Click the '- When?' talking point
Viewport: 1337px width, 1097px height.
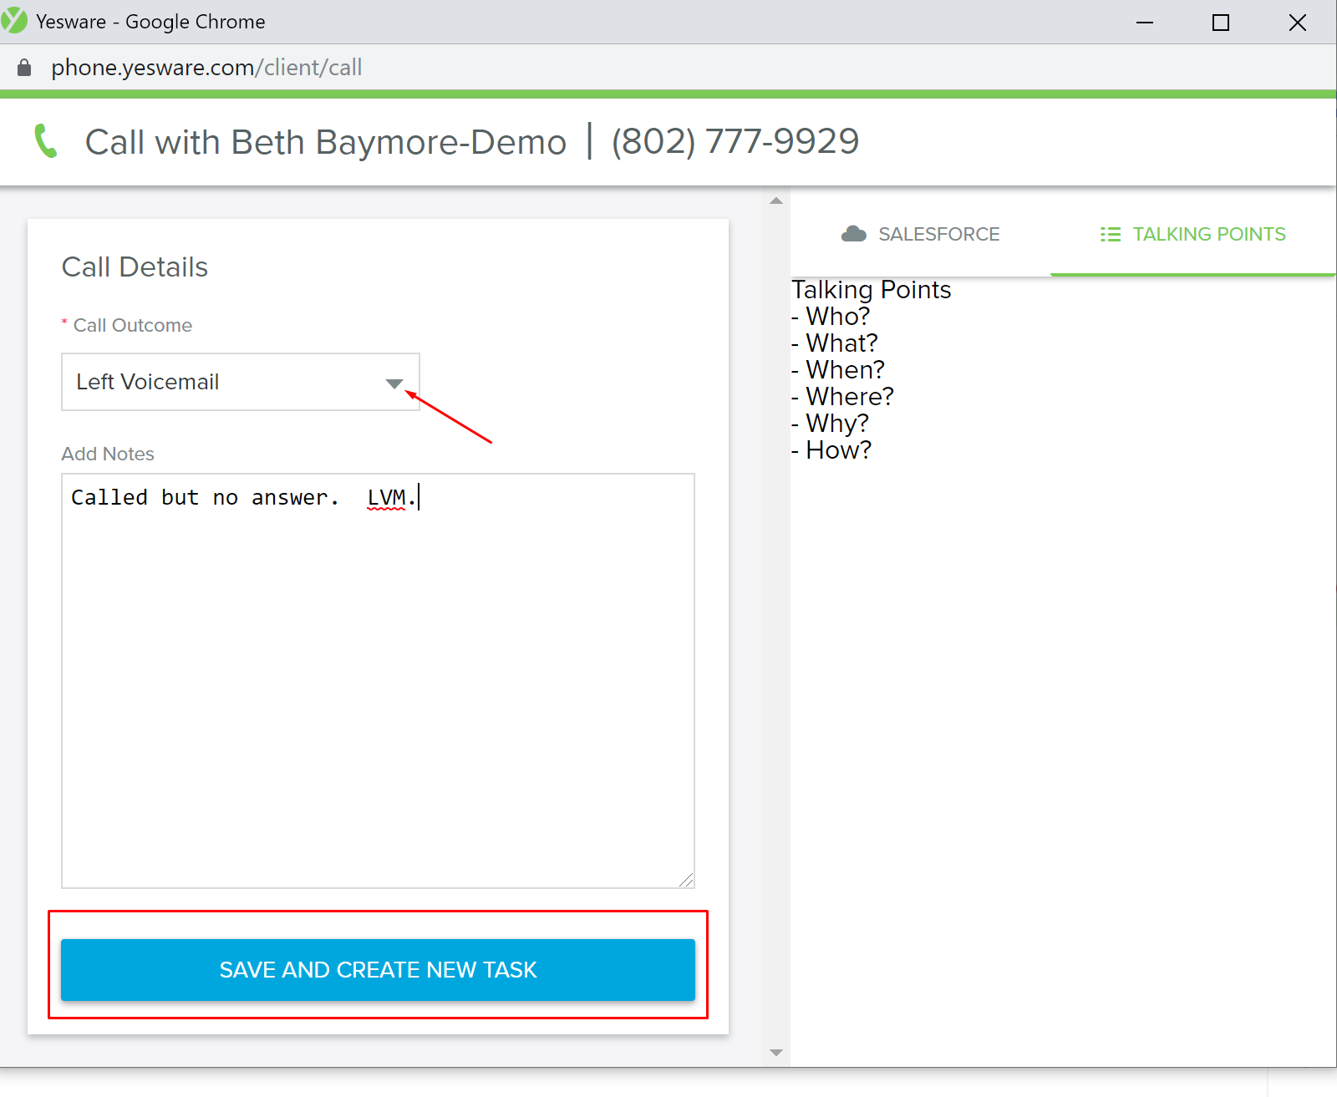tap(838, 370)
